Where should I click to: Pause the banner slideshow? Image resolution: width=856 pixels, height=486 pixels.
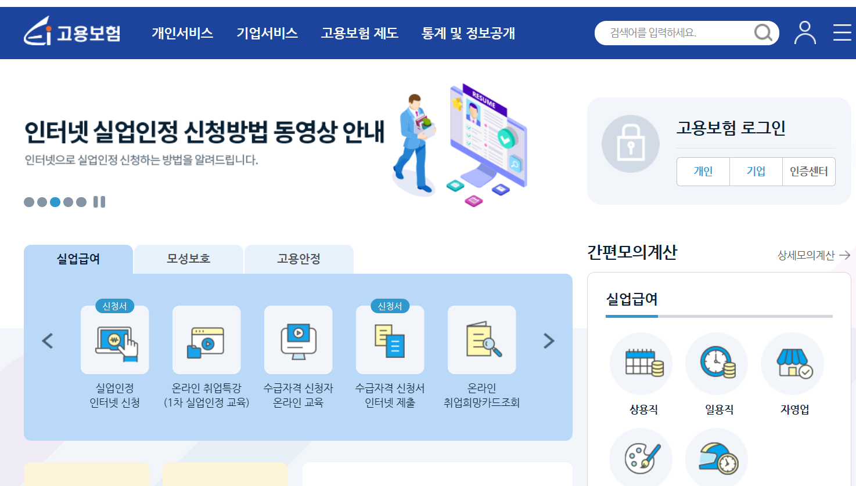(99, 202)
